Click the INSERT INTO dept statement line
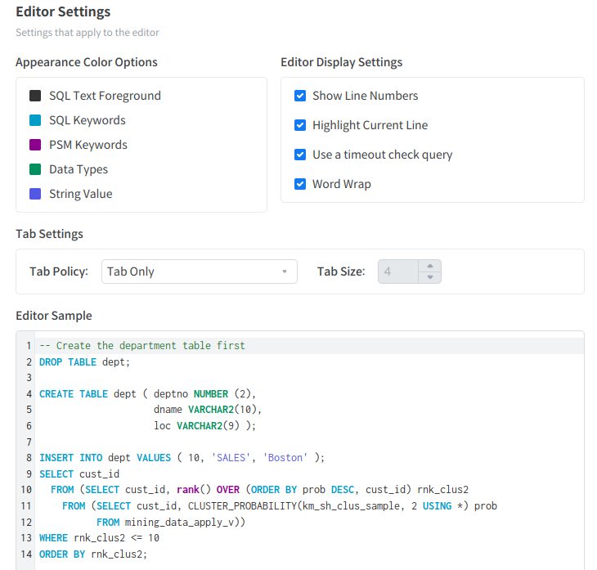597x570 pixels. 182,458
